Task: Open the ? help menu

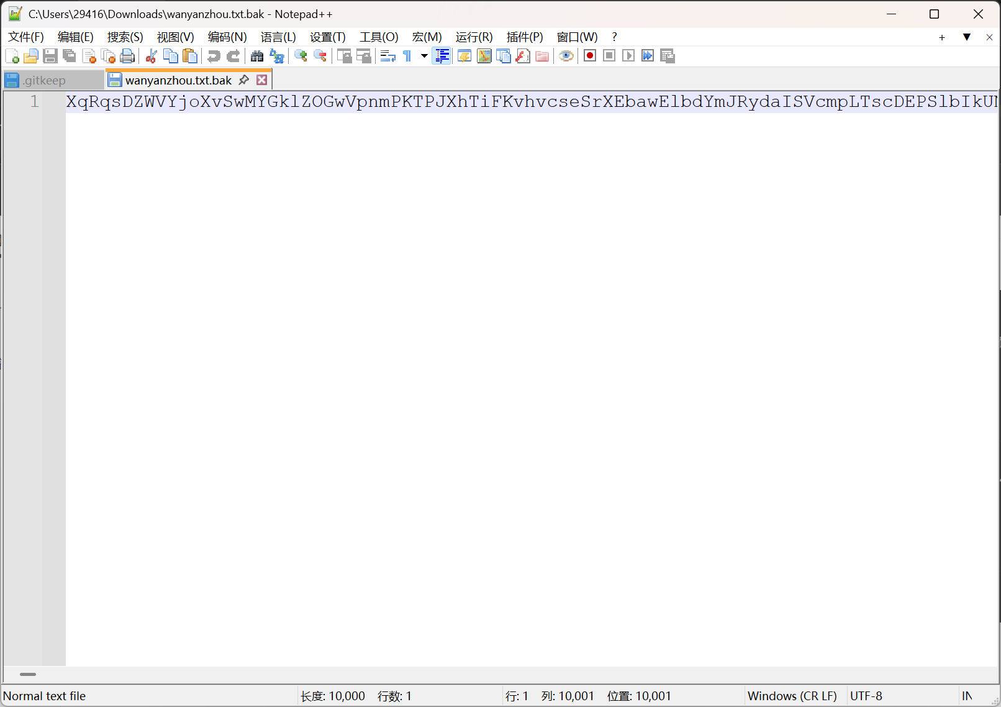Action: click(x=614, y=37)
